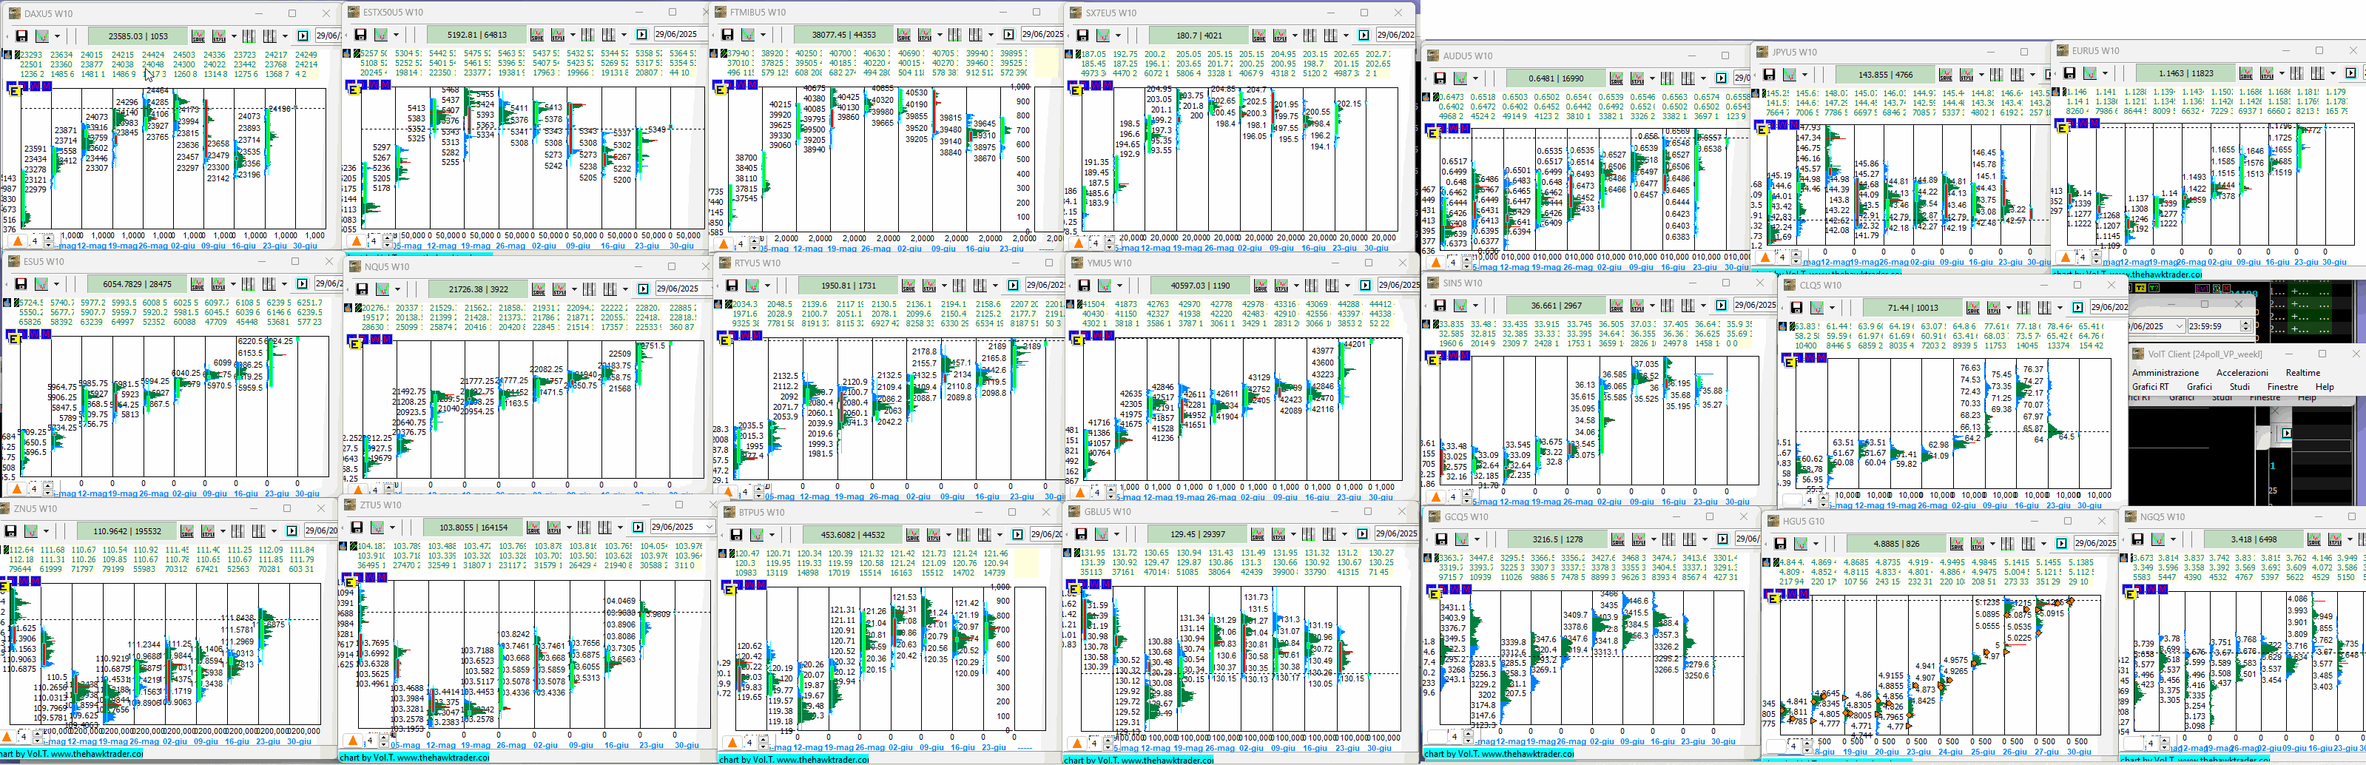Toggle the yellow E button in GCQ5 W10
Screen dimensions: 2366x765
coord(1435,594)
